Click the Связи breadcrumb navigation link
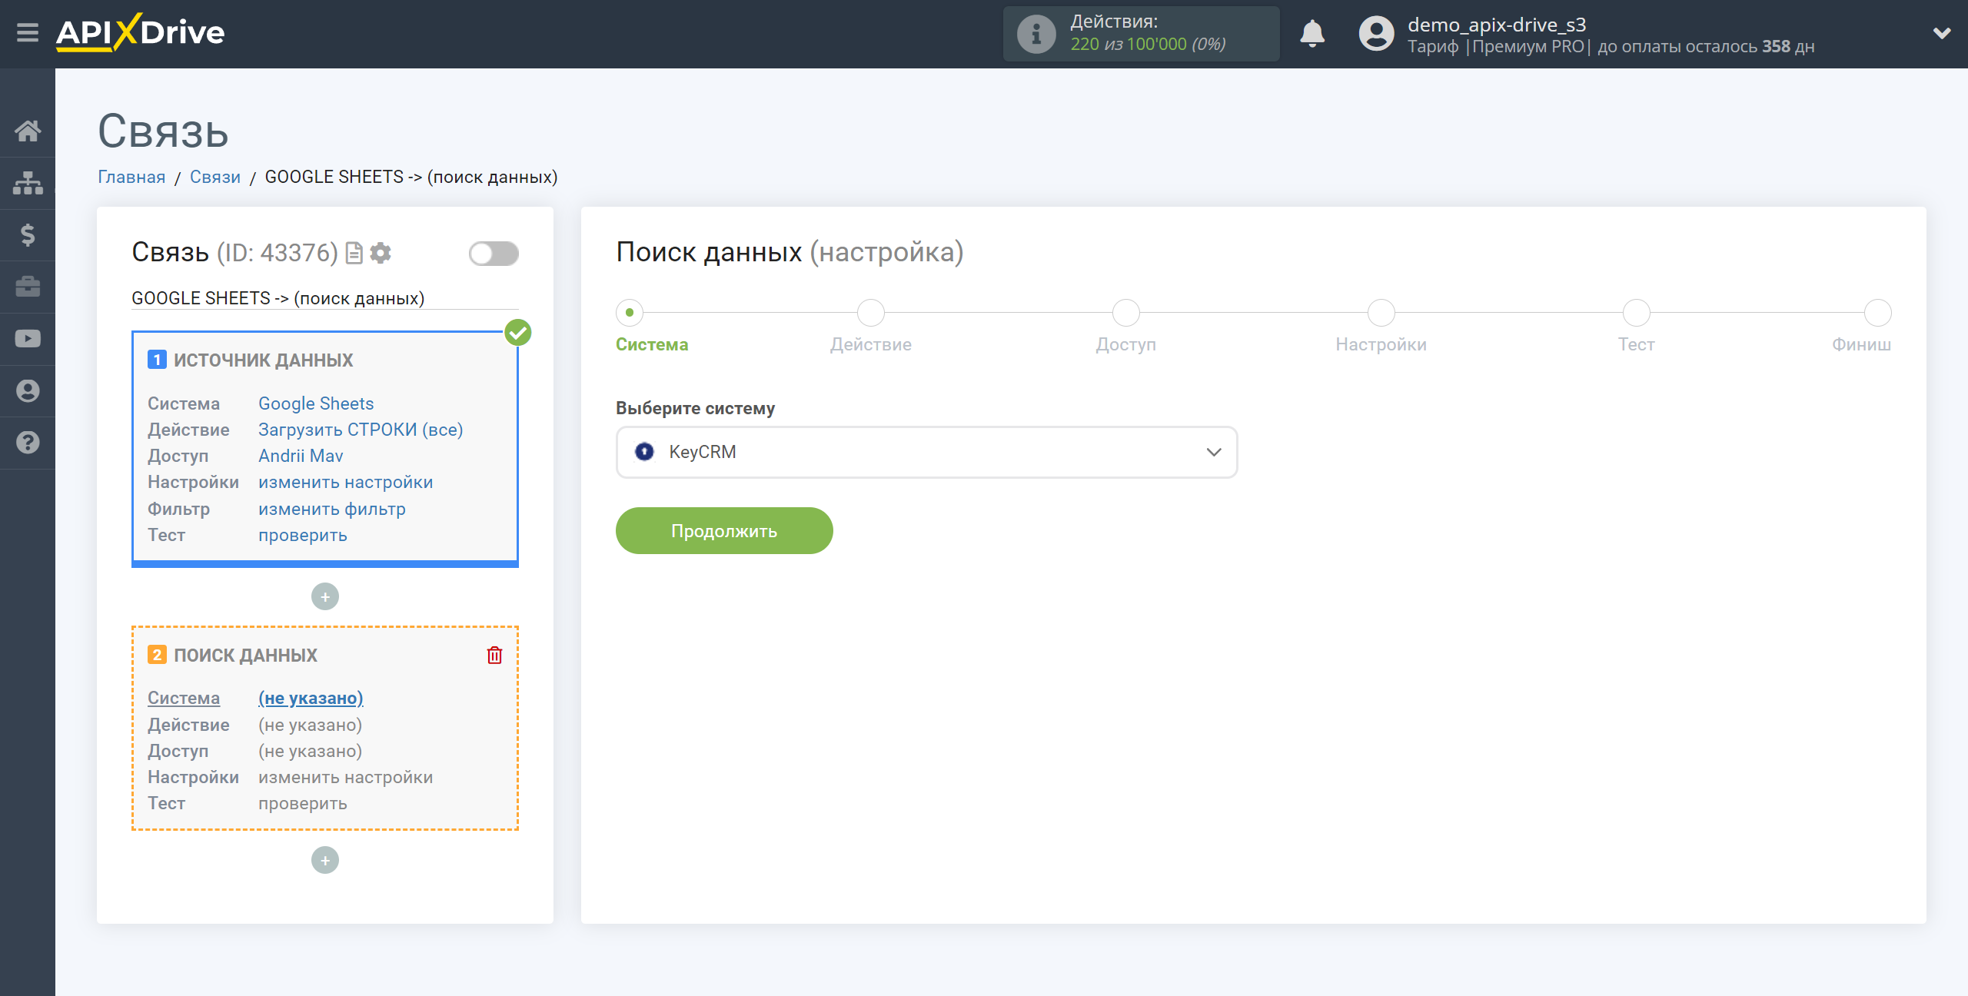 pyautogui.click(x=214, y=177)
